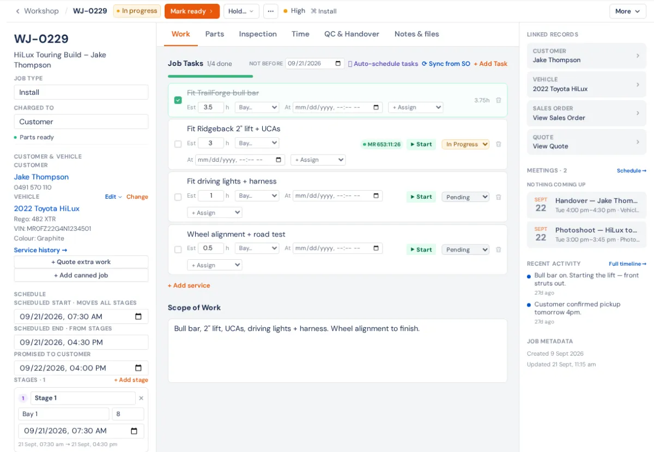Viewport: 654px width, 452px height.
Task: Open the Hold... dropdown
Action: click(x=241, y=11)
